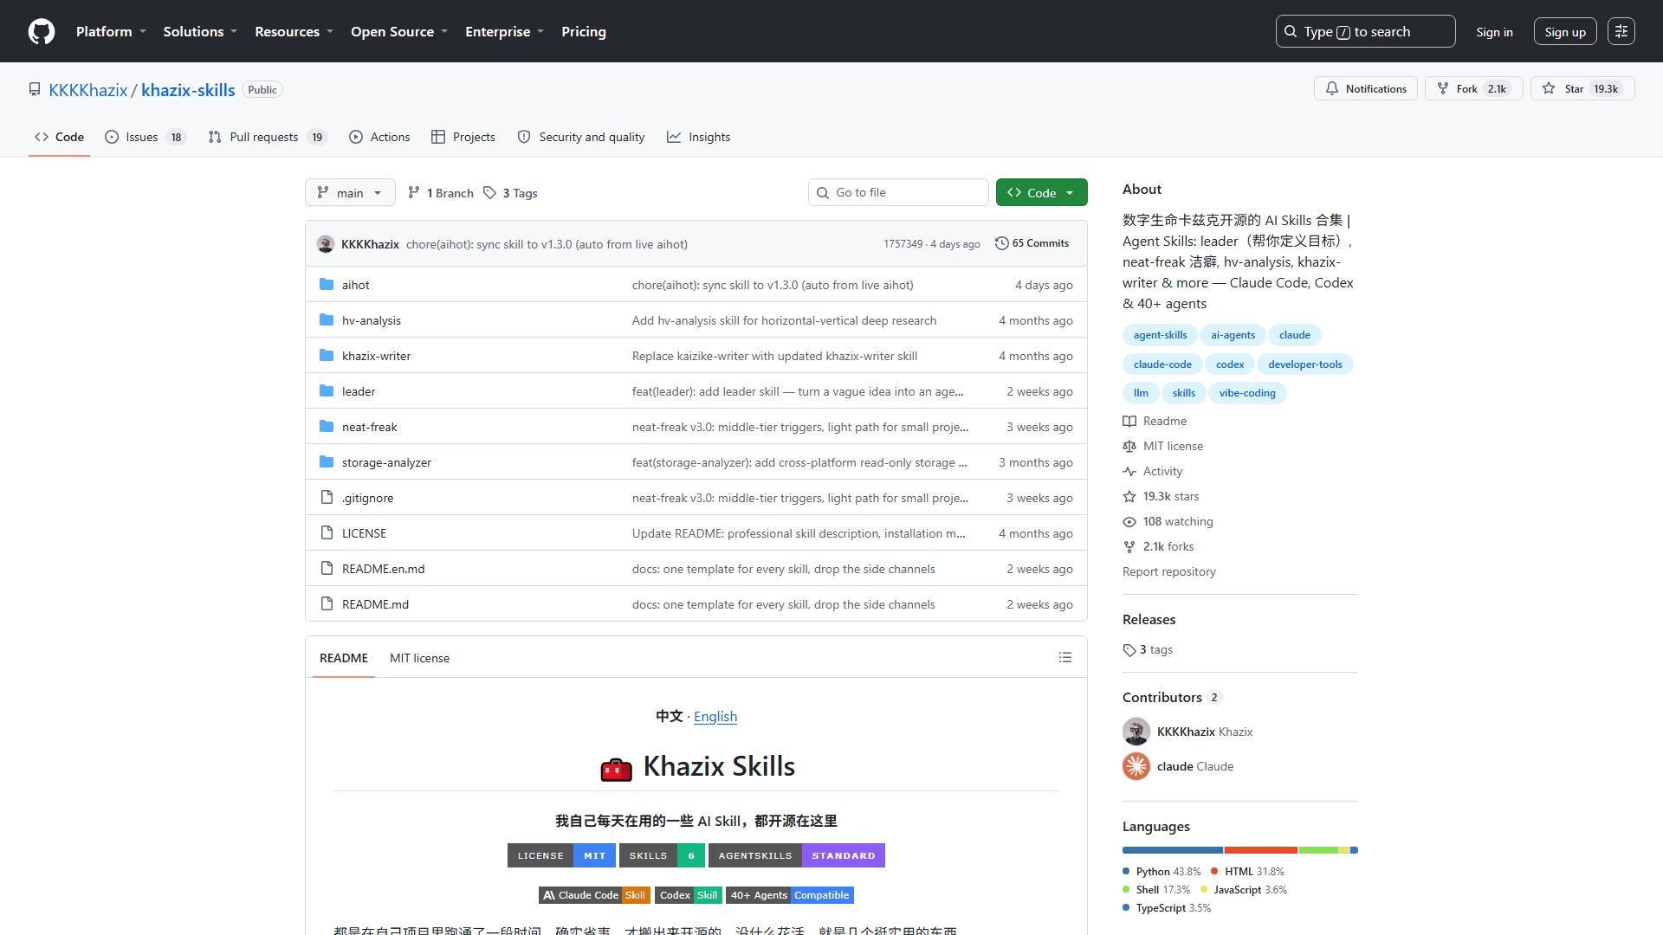This screenshot has width=1663, height=935.
Task: Click the Python blue language bar segment
Action: 1173,850
